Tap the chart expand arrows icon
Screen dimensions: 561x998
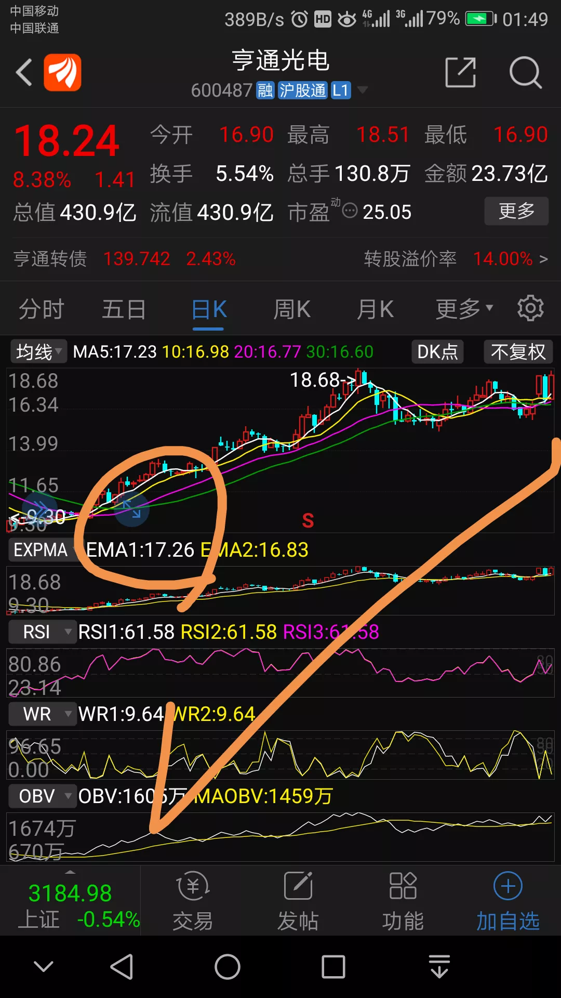[x=131, y=509]
